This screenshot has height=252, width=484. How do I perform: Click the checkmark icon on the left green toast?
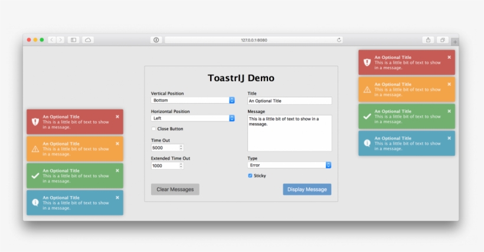[35, 175]
